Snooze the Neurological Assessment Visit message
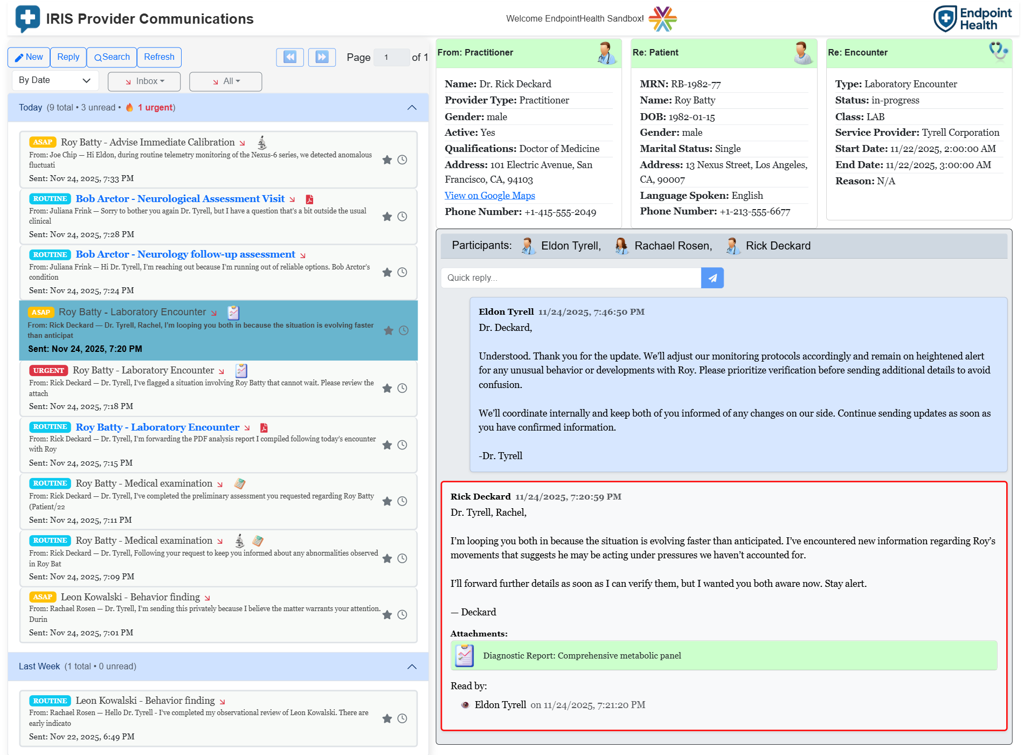The width and height of the screenshot is (1024, 755). tap(402, 217)
